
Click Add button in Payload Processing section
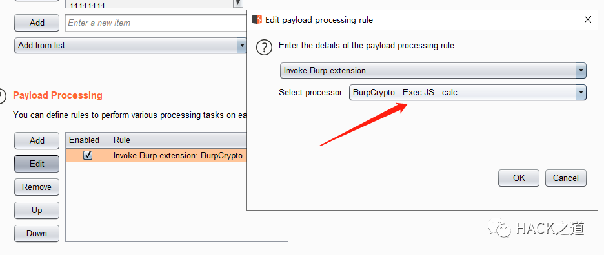click(x=37, y=141)
